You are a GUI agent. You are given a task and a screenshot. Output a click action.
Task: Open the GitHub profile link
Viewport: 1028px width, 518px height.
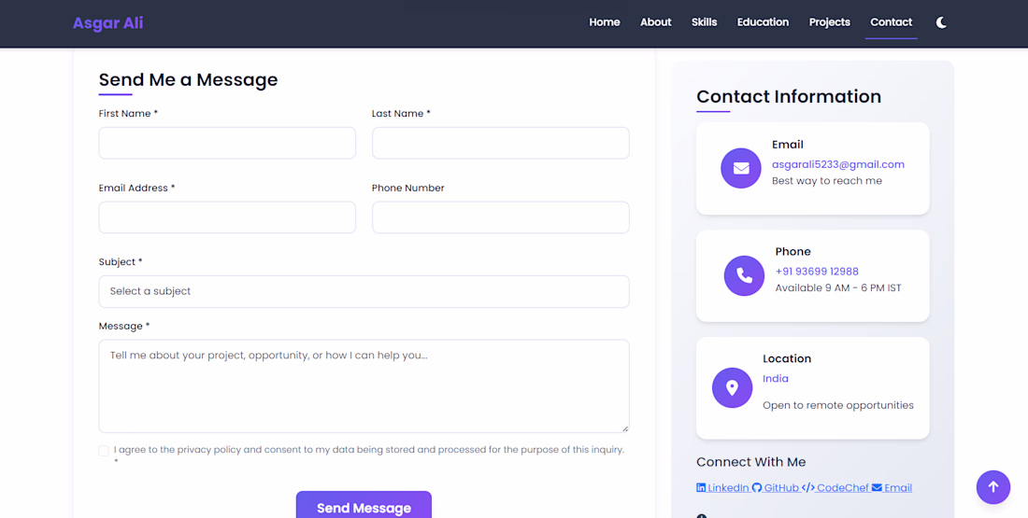click(776, 488)
